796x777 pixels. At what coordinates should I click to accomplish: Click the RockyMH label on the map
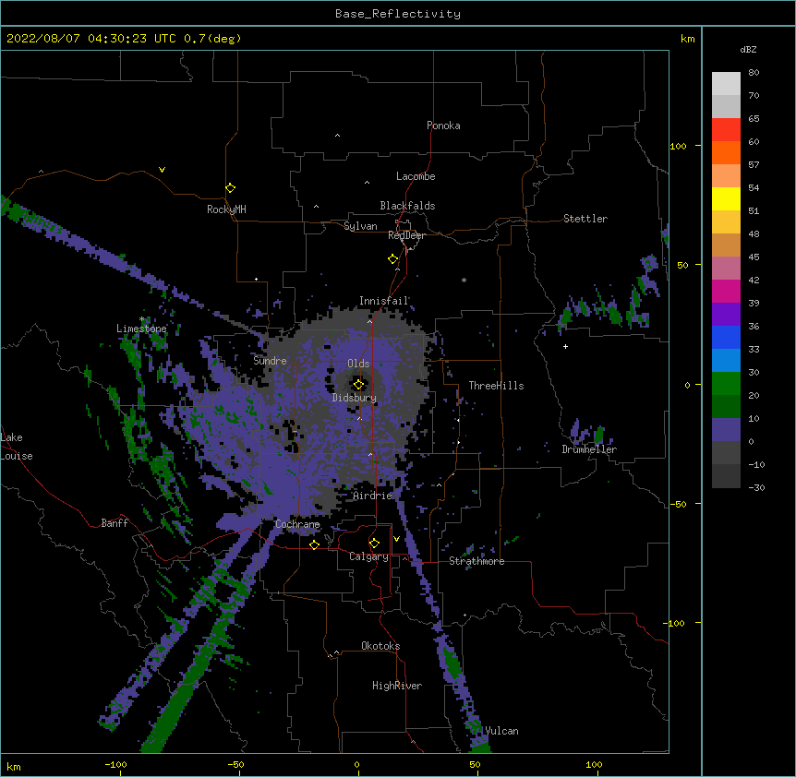[x=226, y=209]
